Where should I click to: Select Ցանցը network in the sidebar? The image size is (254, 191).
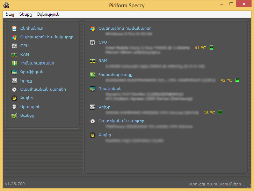pyautogui.click(x=27, y=115)
